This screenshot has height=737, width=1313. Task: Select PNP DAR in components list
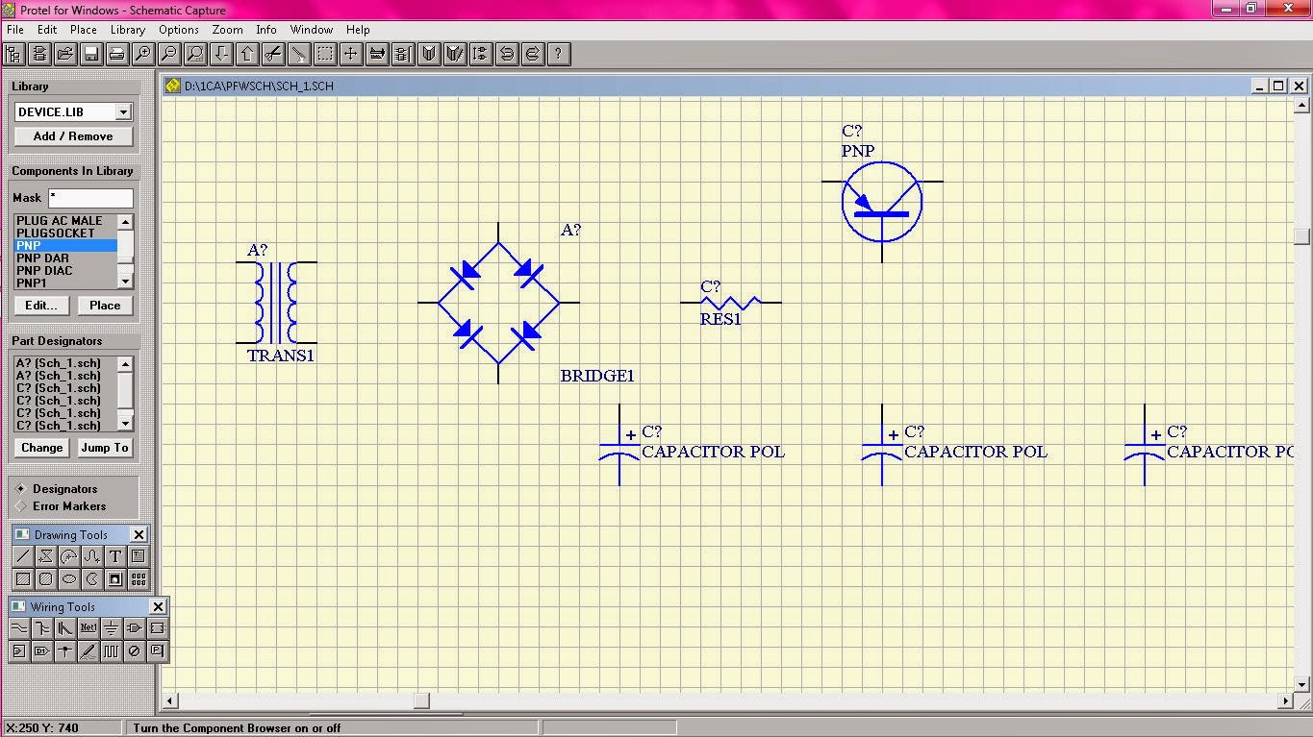pyautogui.click(x=43, y=258)
